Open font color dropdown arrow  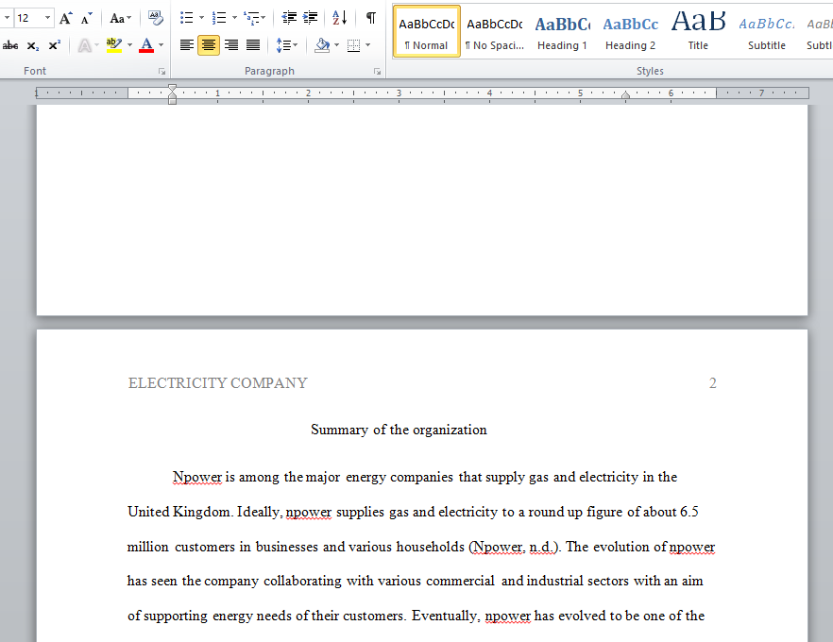coord(161,45)
